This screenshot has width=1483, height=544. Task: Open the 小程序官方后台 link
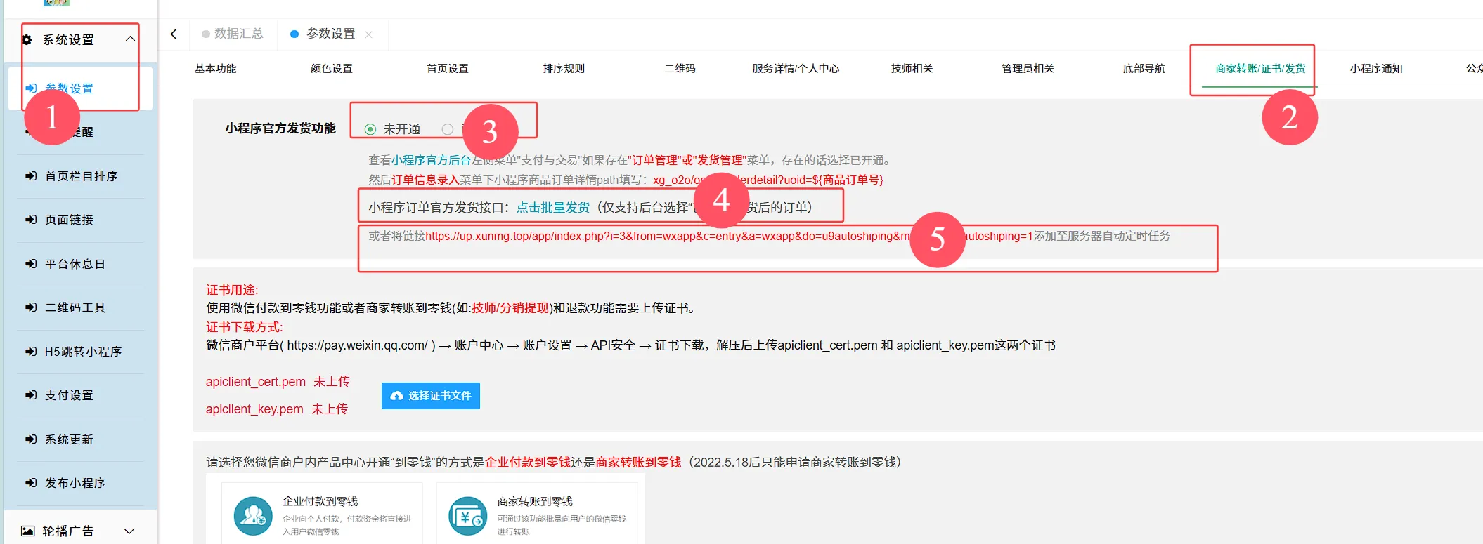431,161
